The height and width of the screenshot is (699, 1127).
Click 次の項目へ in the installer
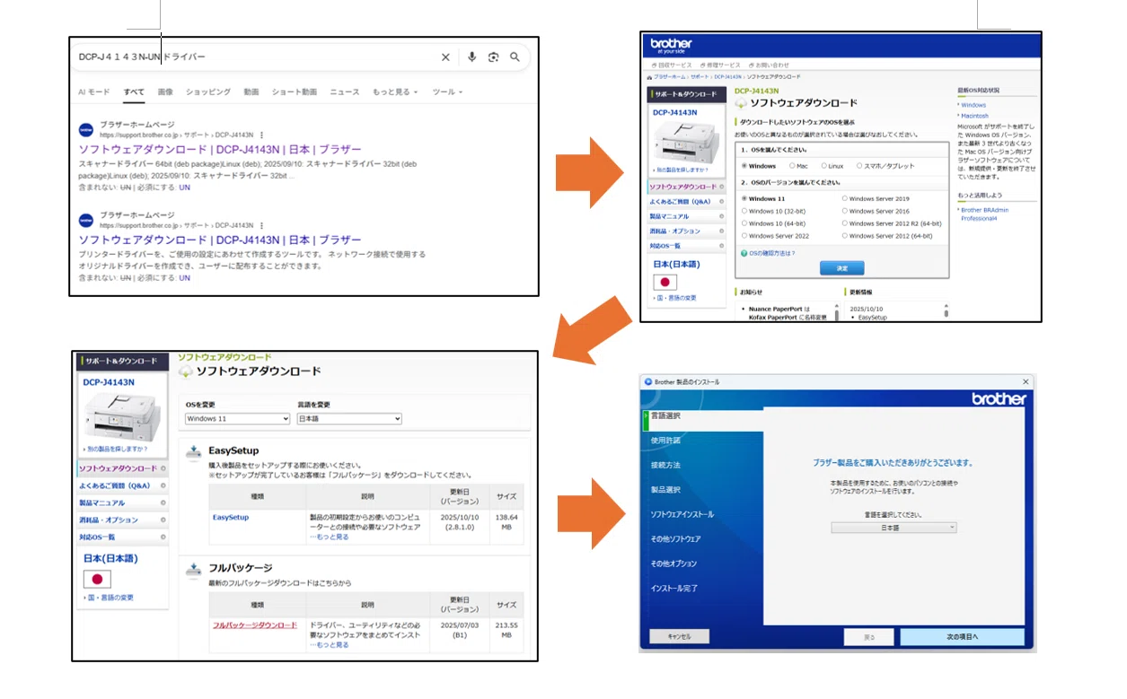[x=962, y=637]
